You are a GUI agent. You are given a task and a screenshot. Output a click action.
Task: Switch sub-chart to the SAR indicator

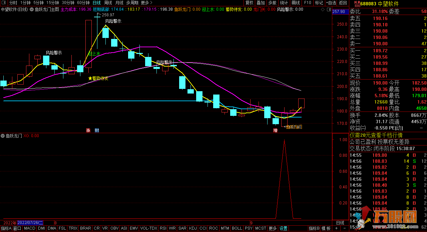click(182, 228)
